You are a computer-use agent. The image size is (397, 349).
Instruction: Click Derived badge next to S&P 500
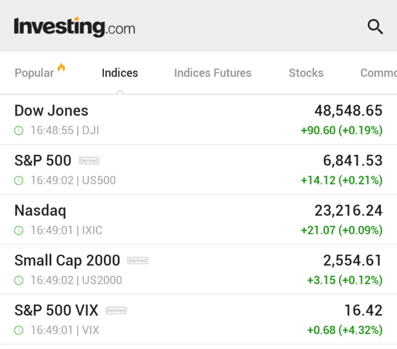(89, 161)
